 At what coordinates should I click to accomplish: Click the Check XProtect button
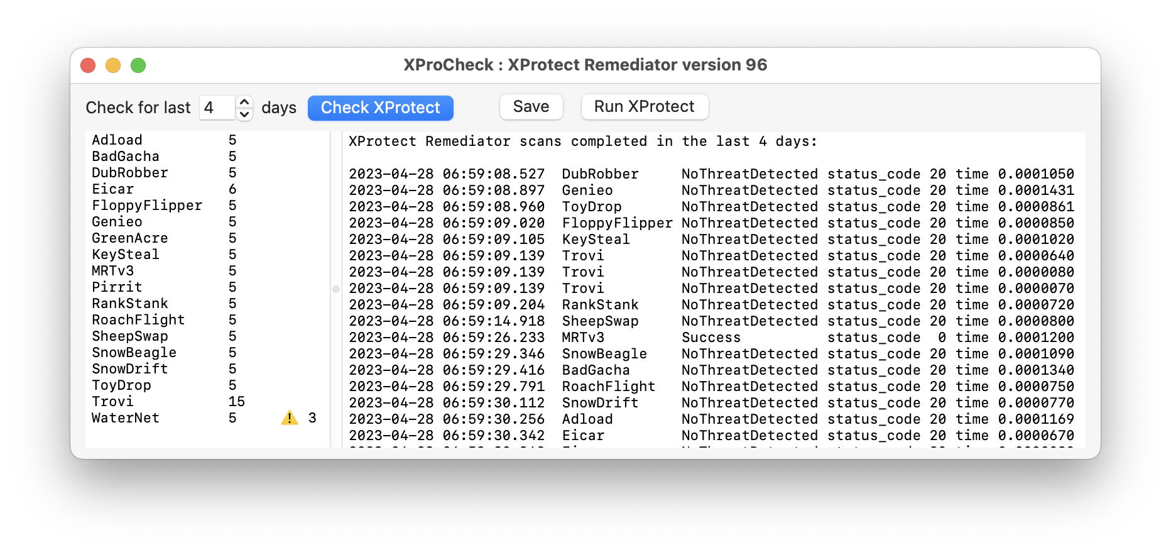(x=380, y=108)
